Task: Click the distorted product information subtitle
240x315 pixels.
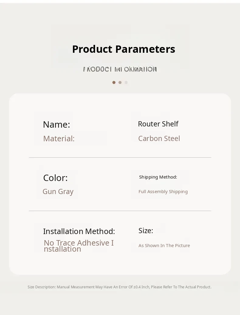Action: [x=120, y=69]
